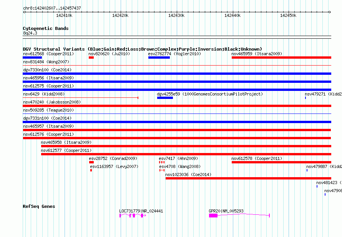Click the nsv509285 (Teague2010) label
Image resolution: width=342 pixels, height=237 pixels.
(x=48, y=110)
